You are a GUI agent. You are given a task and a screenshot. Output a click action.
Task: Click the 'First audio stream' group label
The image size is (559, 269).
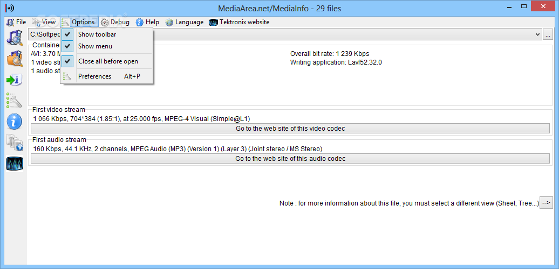59,140
